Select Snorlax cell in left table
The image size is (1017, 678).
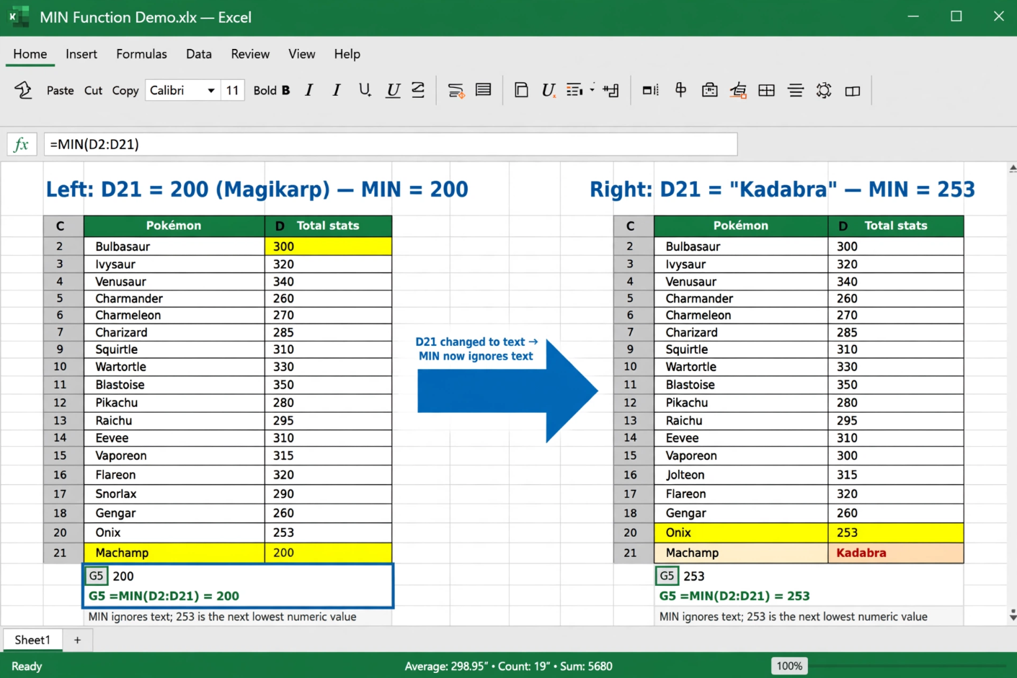click(174, 494)
